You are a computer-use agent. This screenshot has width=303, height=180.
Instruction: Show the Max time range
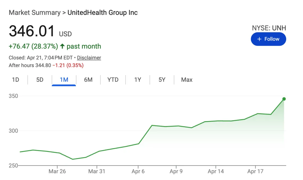tap(187, 80)
